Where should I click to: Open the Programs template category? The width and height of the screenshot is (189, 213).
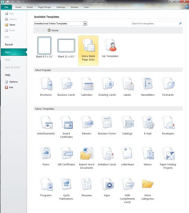46,187
